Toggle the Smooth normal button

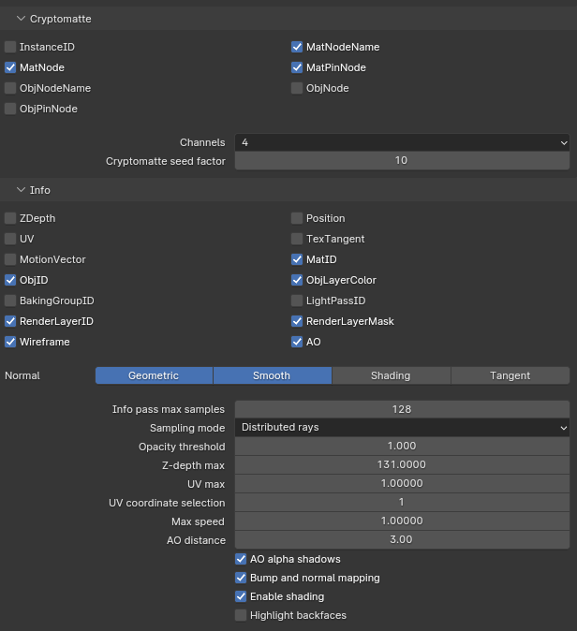[x=272, y=375]
